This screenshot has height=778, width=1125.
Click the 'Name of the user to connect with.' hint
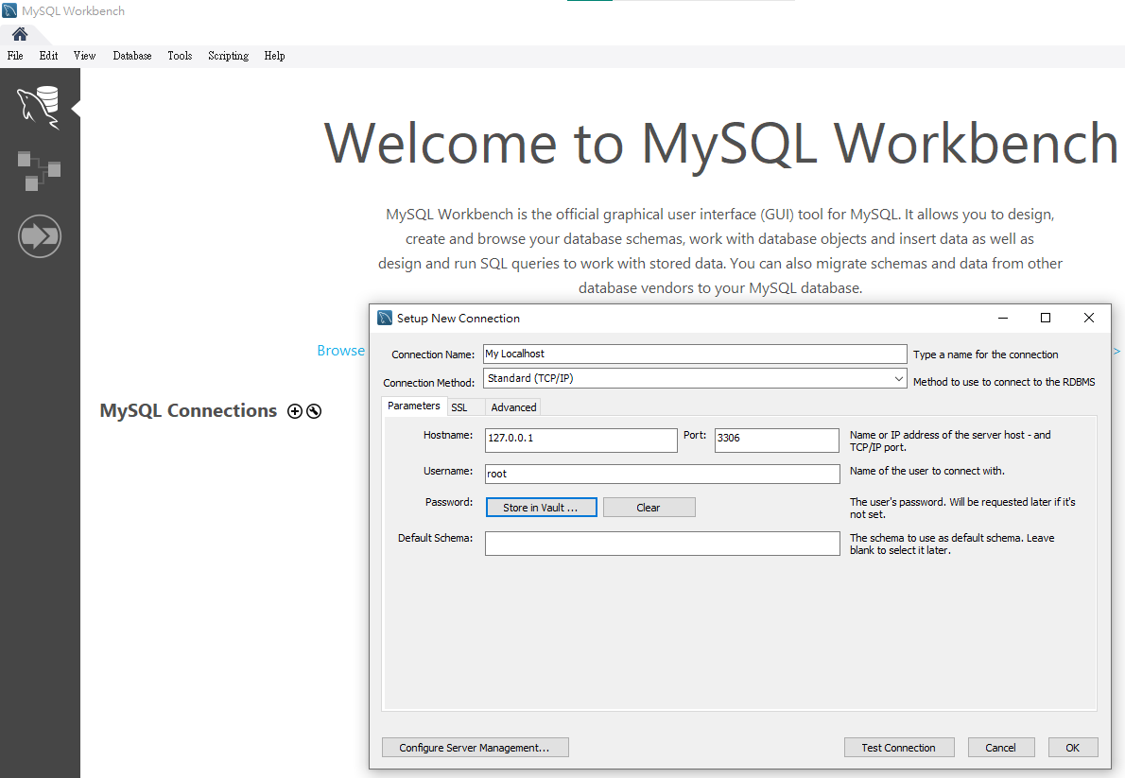927,471
